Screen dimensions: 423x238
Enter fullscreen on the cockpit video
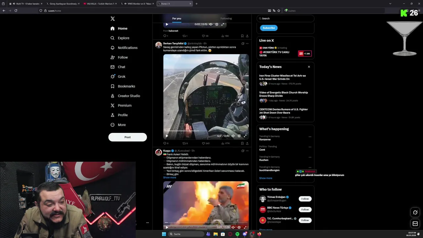245,136
